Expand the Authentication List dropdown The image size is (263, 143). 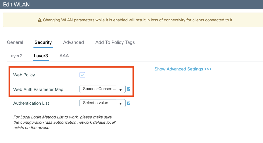pyautogui.click(x=102, y=103)
